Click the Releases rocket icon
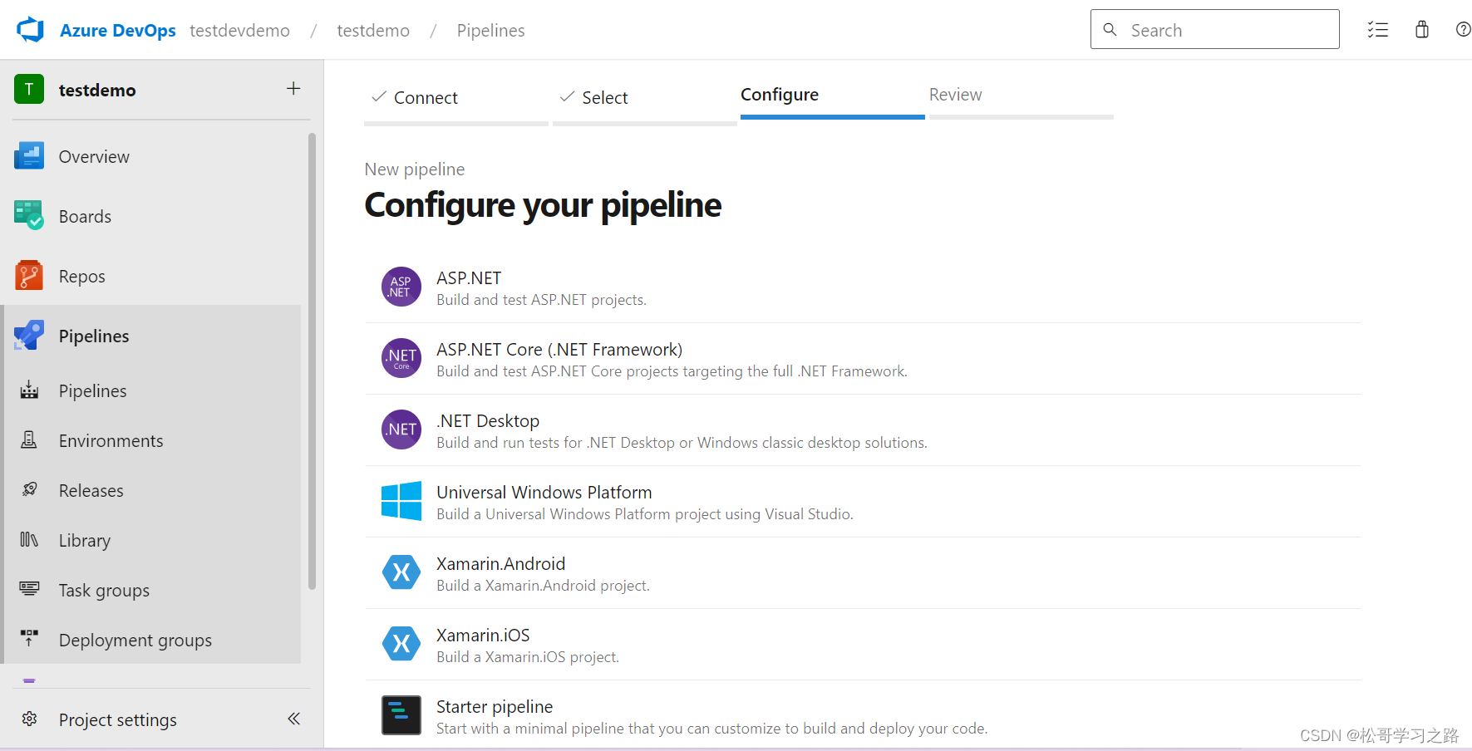The image size is (1472, 751). click(x=29, y=489)
